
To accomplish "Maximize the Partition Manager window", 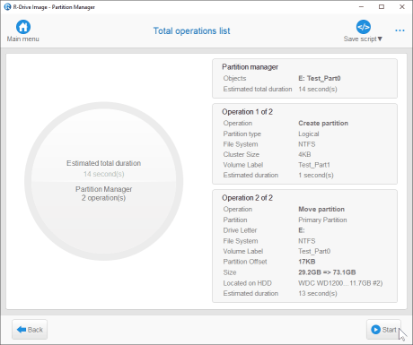I will pyautogui.click(x=382, y=6).
